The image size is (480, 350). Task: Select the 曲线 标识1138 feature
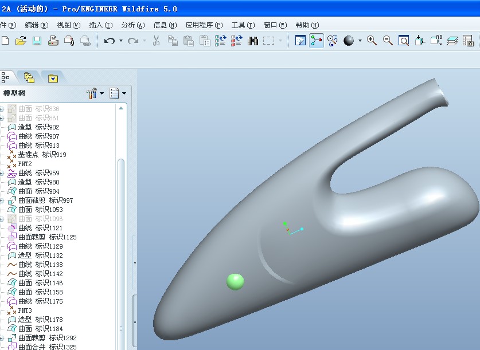click(x=35, y=265)
